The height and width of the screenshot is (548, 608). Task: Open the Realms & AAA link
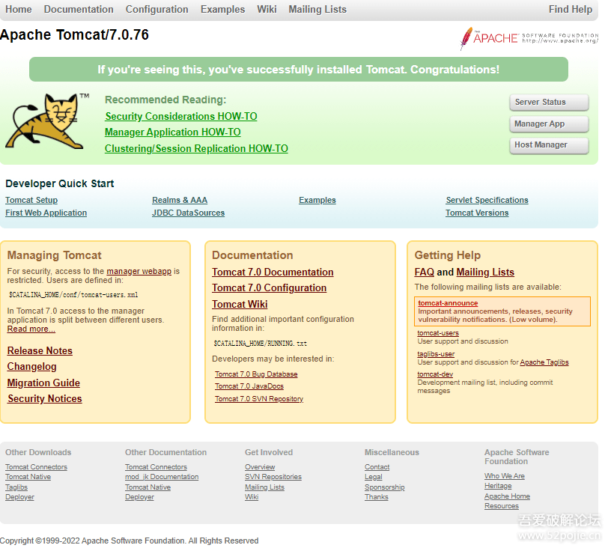pyautogui.click(x=180, y=200)
